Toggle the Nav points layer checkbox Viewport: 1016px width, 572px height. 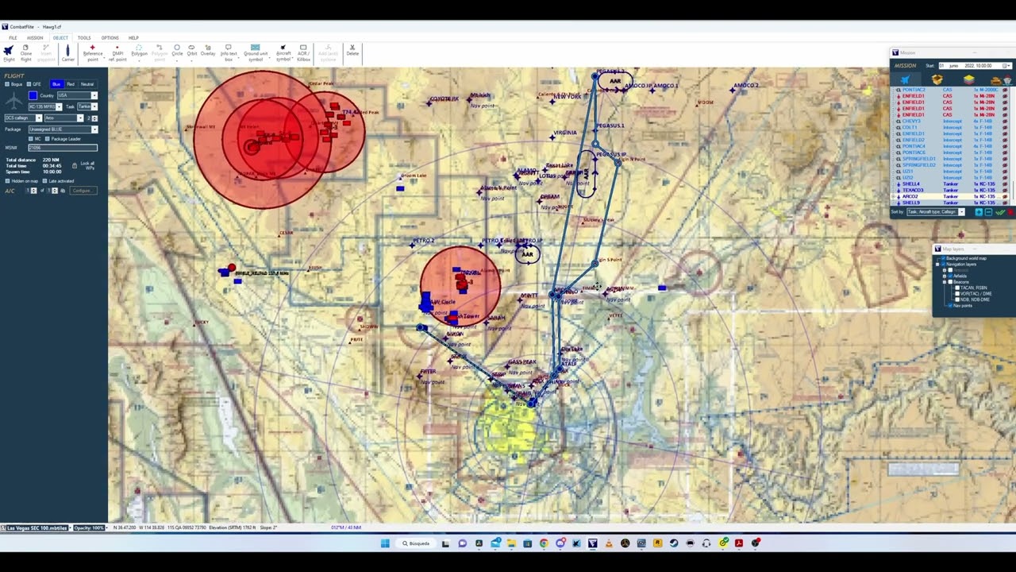point(950,306)
